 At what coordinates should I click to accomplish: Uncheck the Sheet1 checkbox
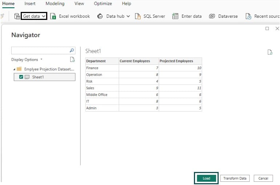point(21,77)
